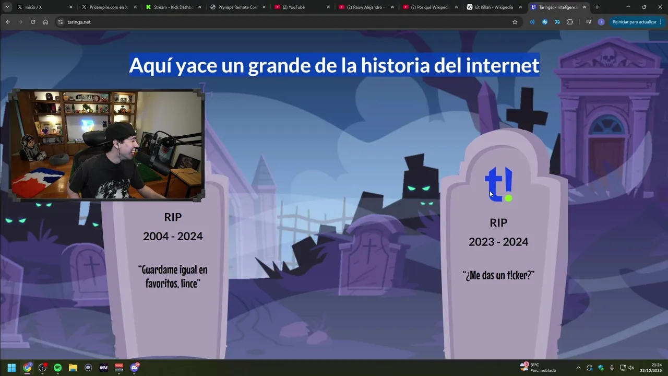Viewport: 668px width, 376px height.
Task: Switch to the Lit Killah - Wikipedia tab
Action: (495, 7)
